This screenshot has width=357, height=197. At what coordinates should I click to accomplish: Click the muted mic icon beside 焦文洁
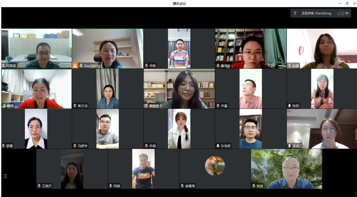pyautogui.click(x=75, y=106)
